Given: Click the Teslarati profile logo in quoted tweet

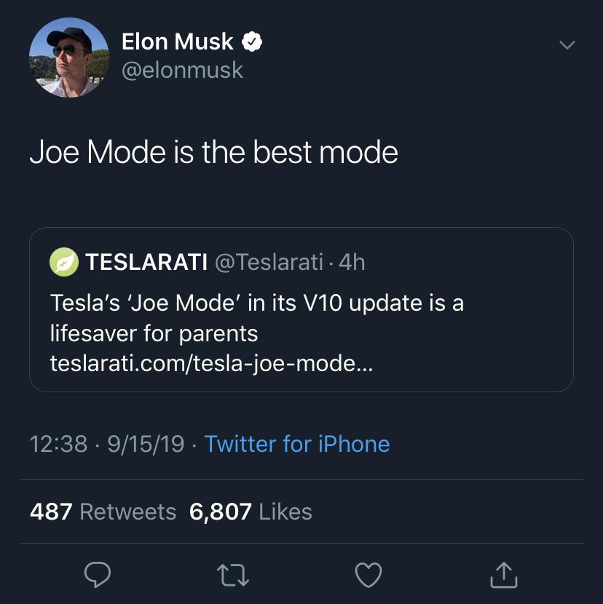Looking at the screenshot, I should pos(64,263).
